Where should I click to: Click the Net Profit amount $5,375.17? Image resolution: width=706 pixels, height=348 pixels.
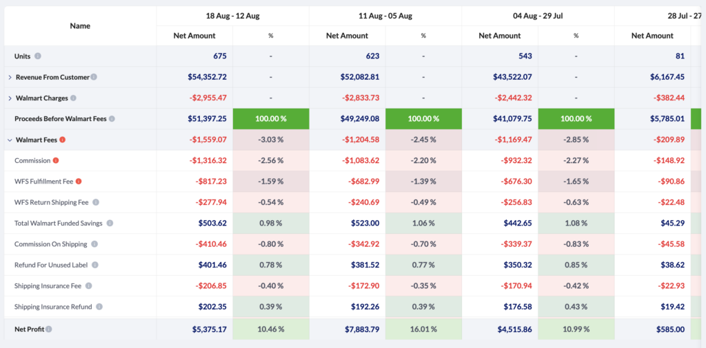209,329
